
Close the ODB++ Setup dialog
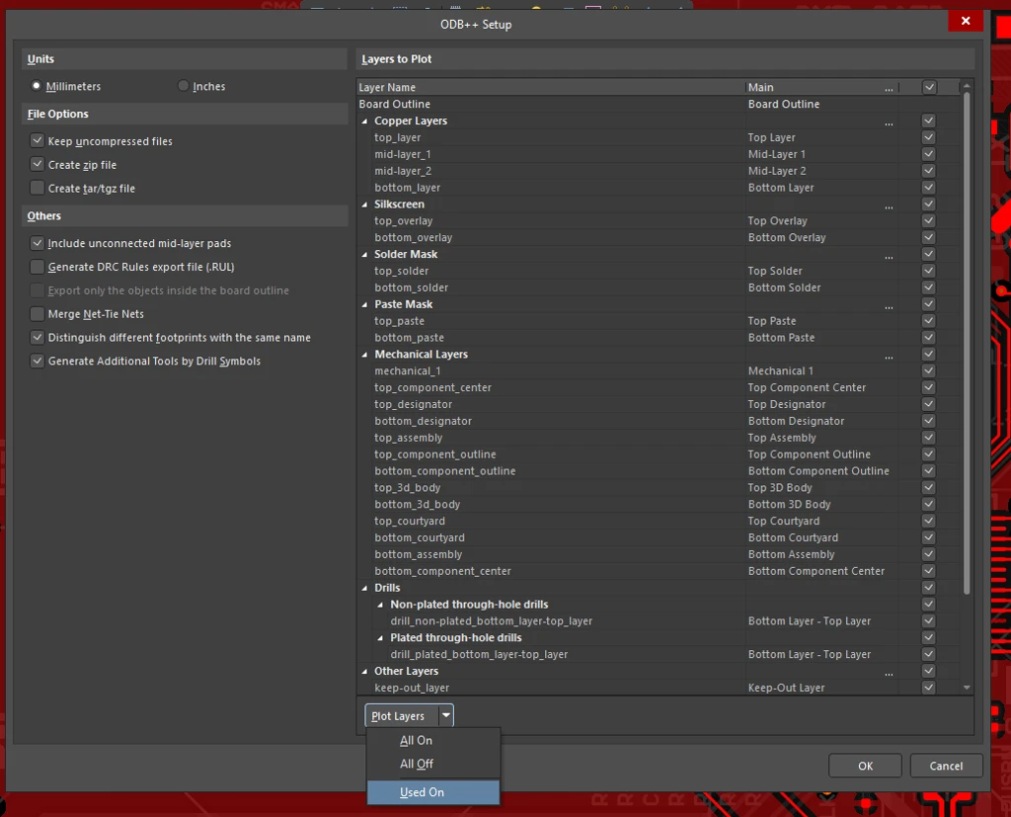(x=966, y=21)
